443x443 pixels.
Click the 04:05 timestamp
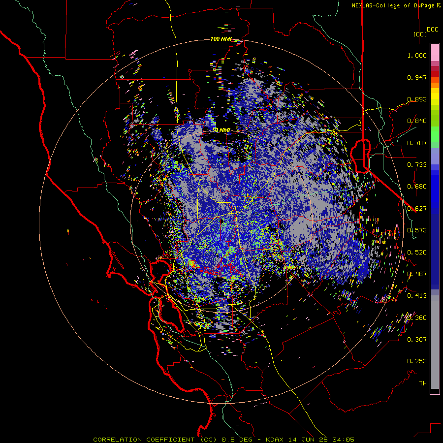tap(343, 440)
